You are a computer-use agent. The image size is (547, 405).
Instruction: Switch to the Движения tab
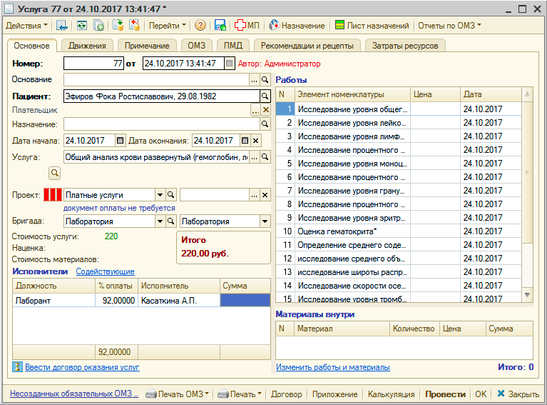88,46
